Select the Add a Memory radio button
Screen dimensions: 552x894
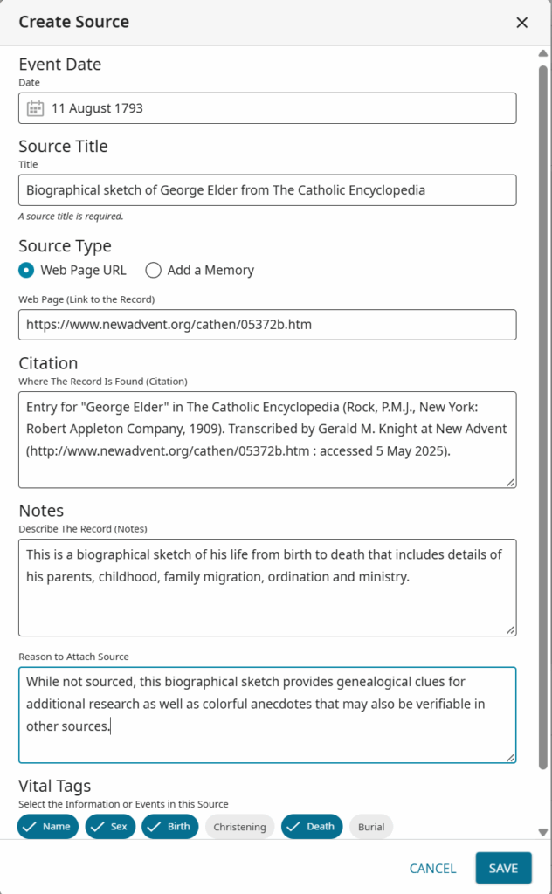(x=154, y=271)
